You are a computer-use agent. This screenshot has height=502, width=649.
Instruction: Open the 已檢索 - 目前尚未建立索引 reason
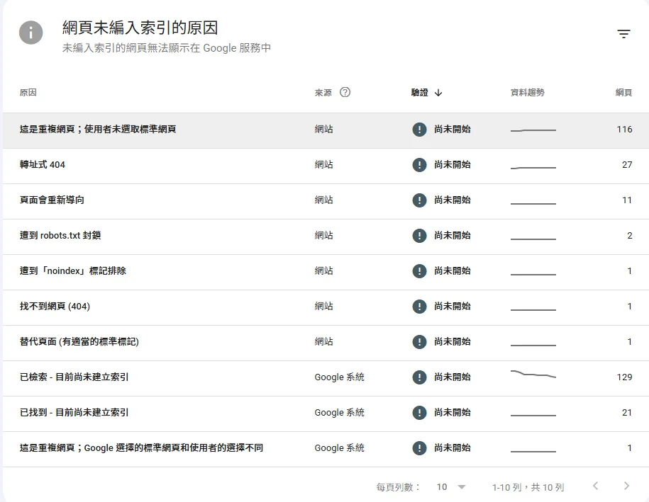[74, 377]
